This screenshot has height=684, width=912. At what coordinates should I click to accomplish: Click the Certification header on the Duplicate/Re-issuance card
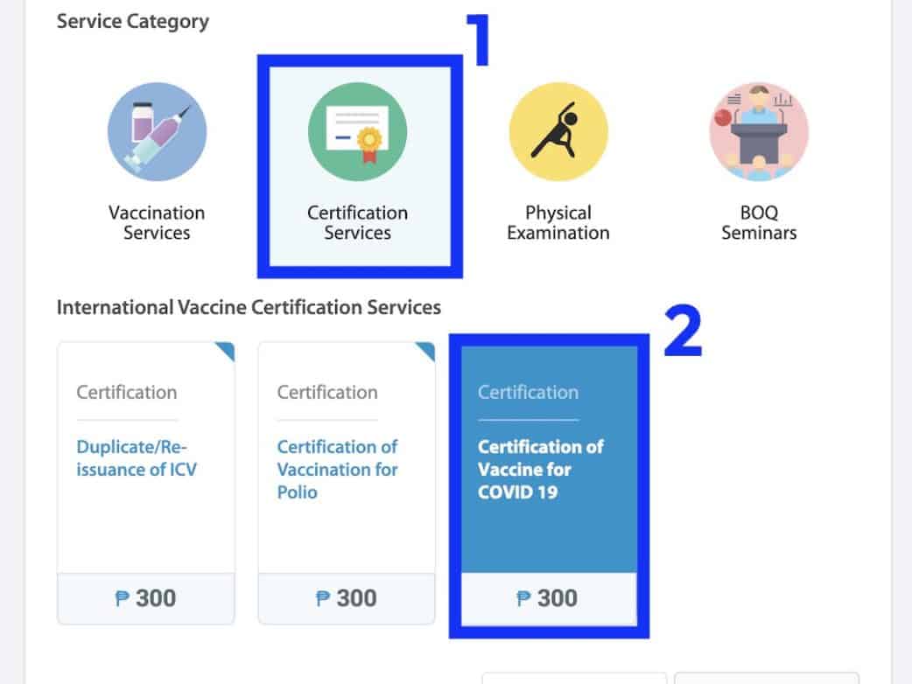[126, 392]
